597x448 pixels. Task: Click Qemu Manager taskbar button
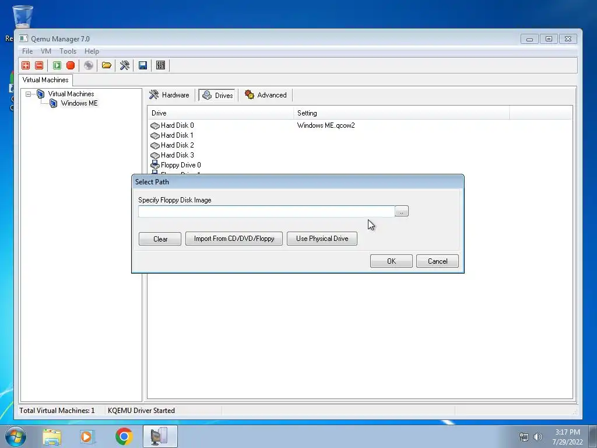coord(160,436)
